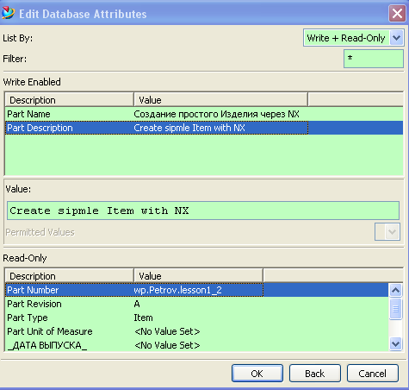Viewport: 409px width, 390px height.
Task: Select the Part Revision row
Action: (x=197, y=304)
